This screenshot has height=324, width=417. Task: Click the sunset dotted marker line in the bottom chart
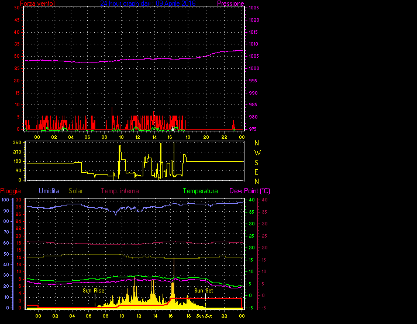point(205,301)
